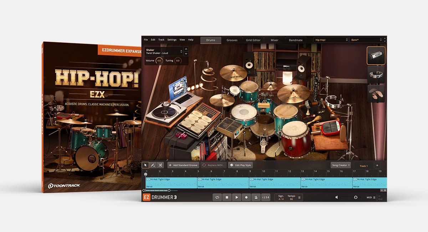
Task: Toggle the metronome
Action: 256,197
